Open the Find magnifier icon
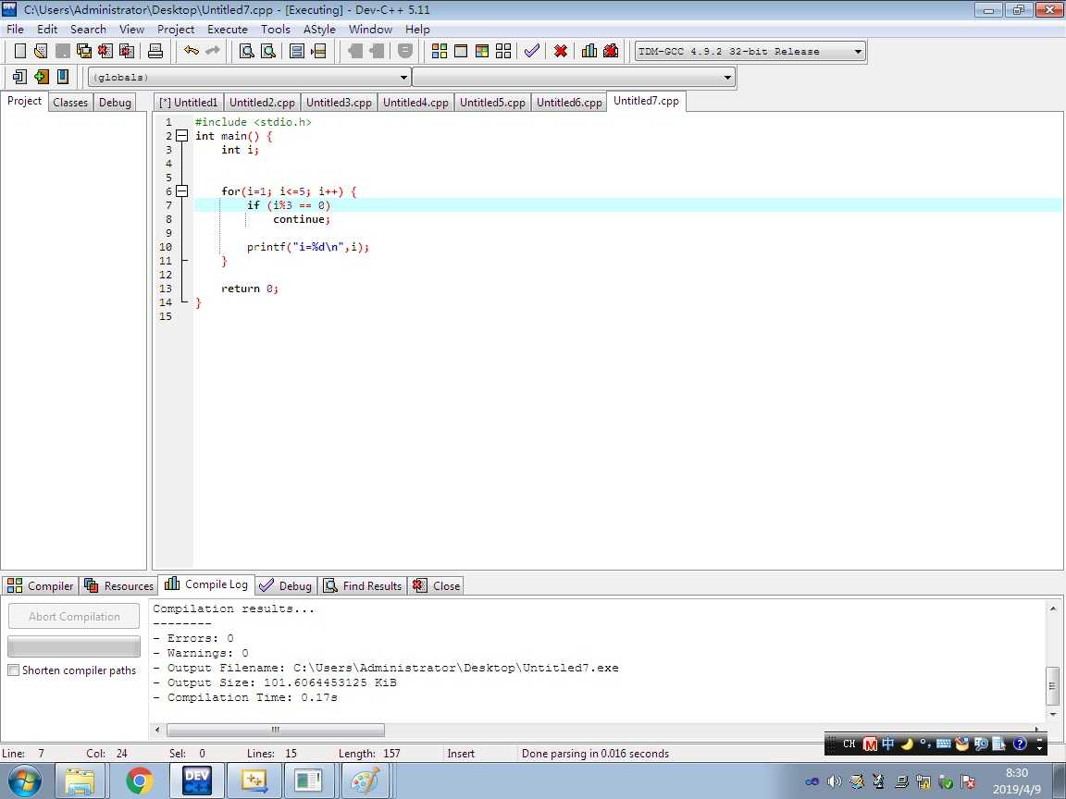Image resolution: width=1066 pixels, height=799 pixels. coord(247,51)
